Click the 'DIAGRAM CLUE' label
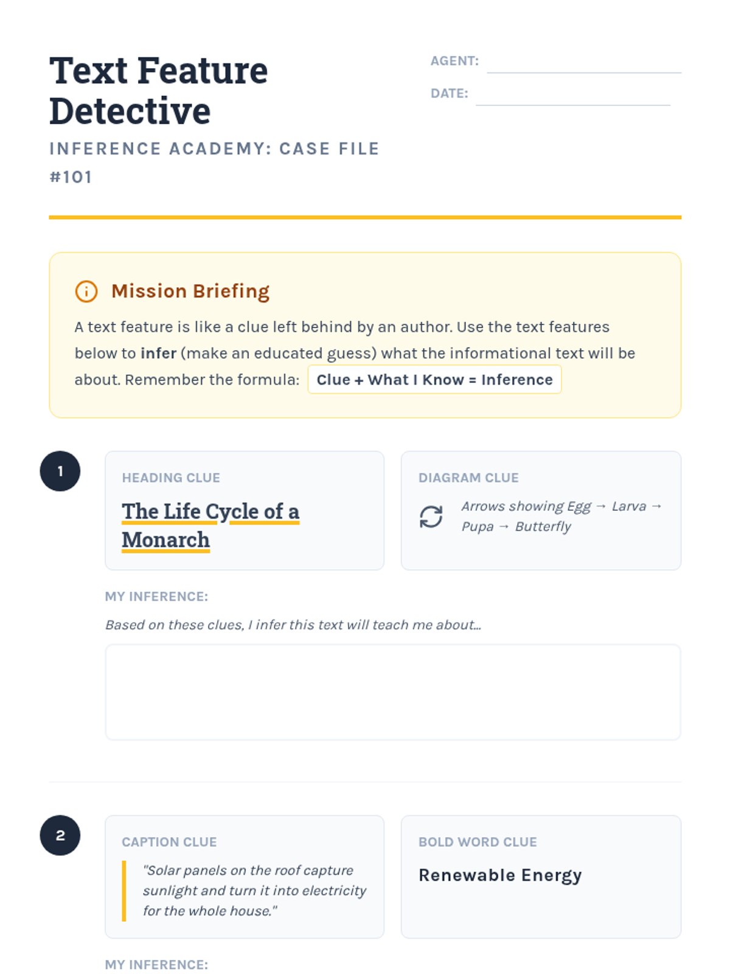Screen dimensions: 730x974 pos(468,478)
